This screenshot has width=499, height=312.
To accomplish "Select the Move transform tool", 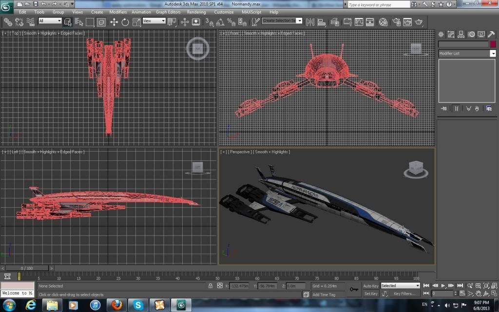I will point(114,22).
